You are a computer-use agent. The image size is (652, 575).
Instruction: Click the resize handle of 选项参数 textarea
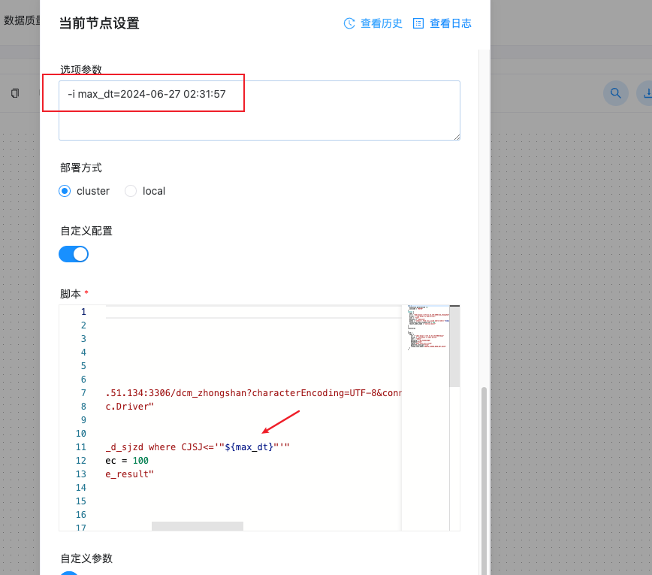click(456, 136)
